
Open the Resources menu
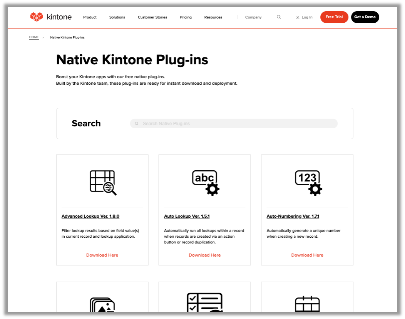(213, 17)
